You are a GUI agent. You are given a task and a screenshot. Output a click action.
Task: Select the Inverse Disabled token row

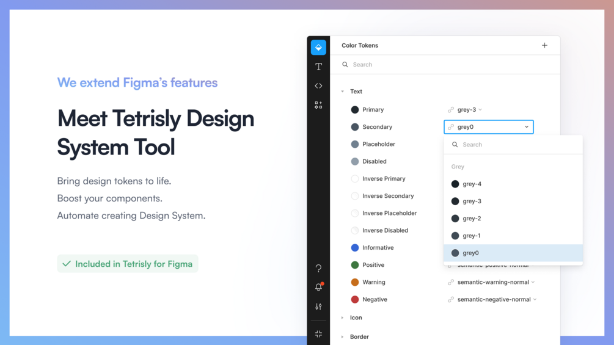pos(380,230)
